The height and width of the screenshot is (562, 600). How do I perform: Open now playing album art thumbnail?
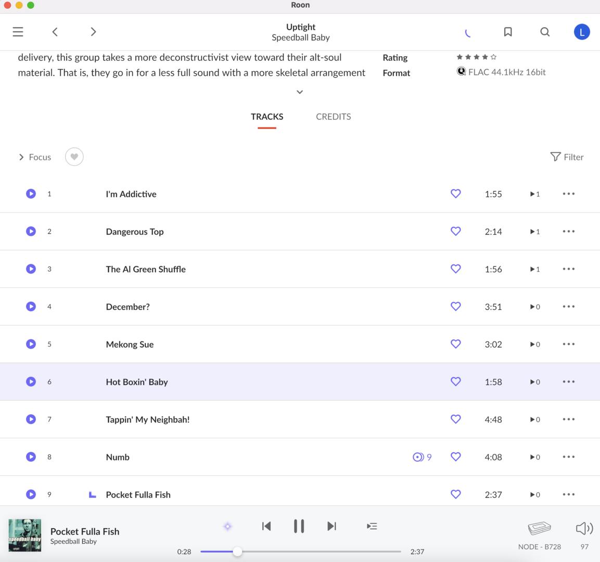pyautogui.click(x=25, y=535)
